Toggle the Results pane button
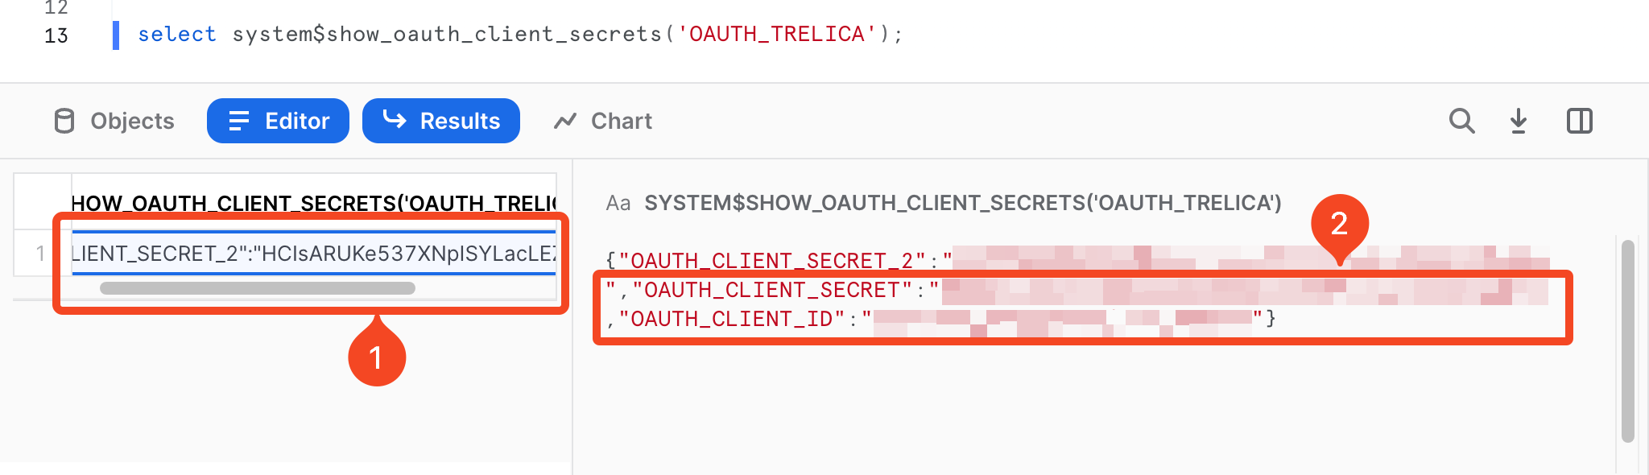This screenshot has width=1649, height=475. click(441, 121)
